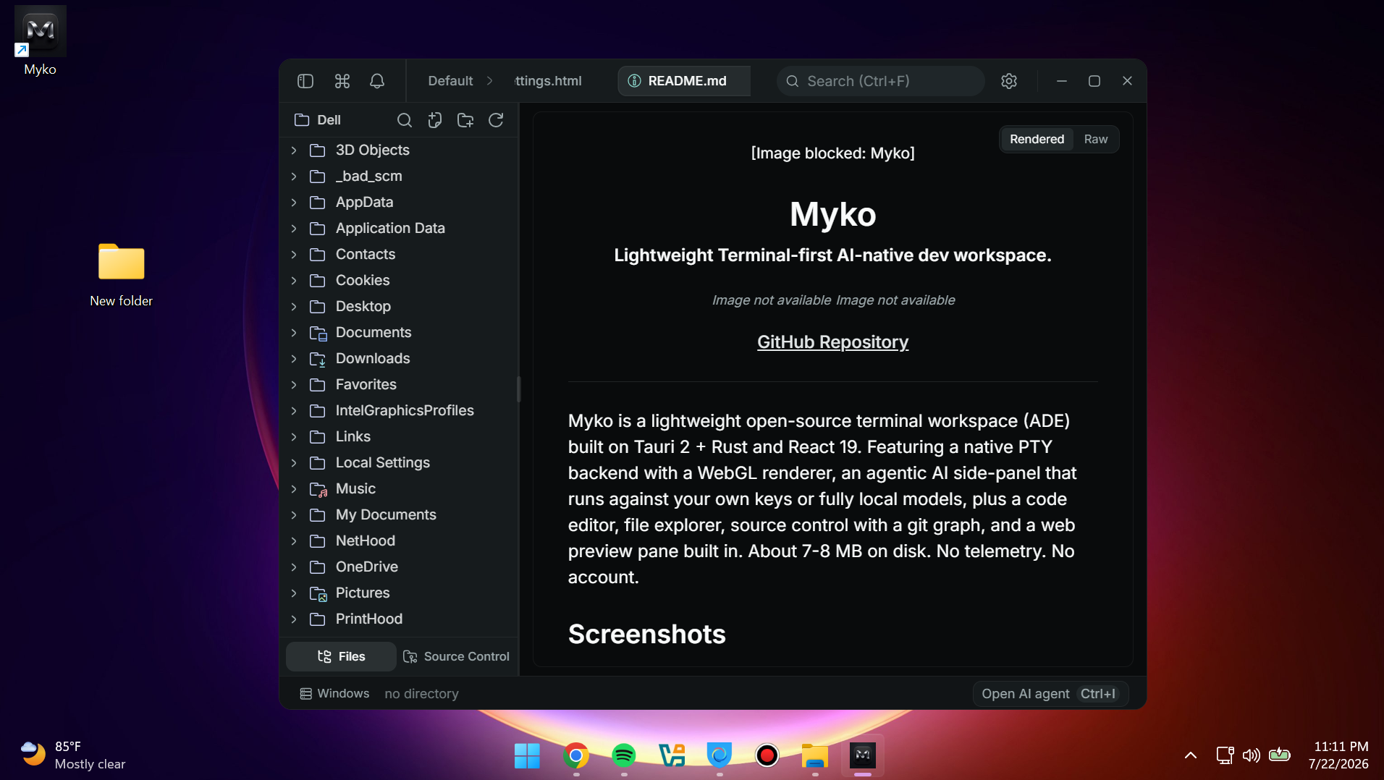
Task: Click 'no directory' in status bar
Action: [422, 694]
